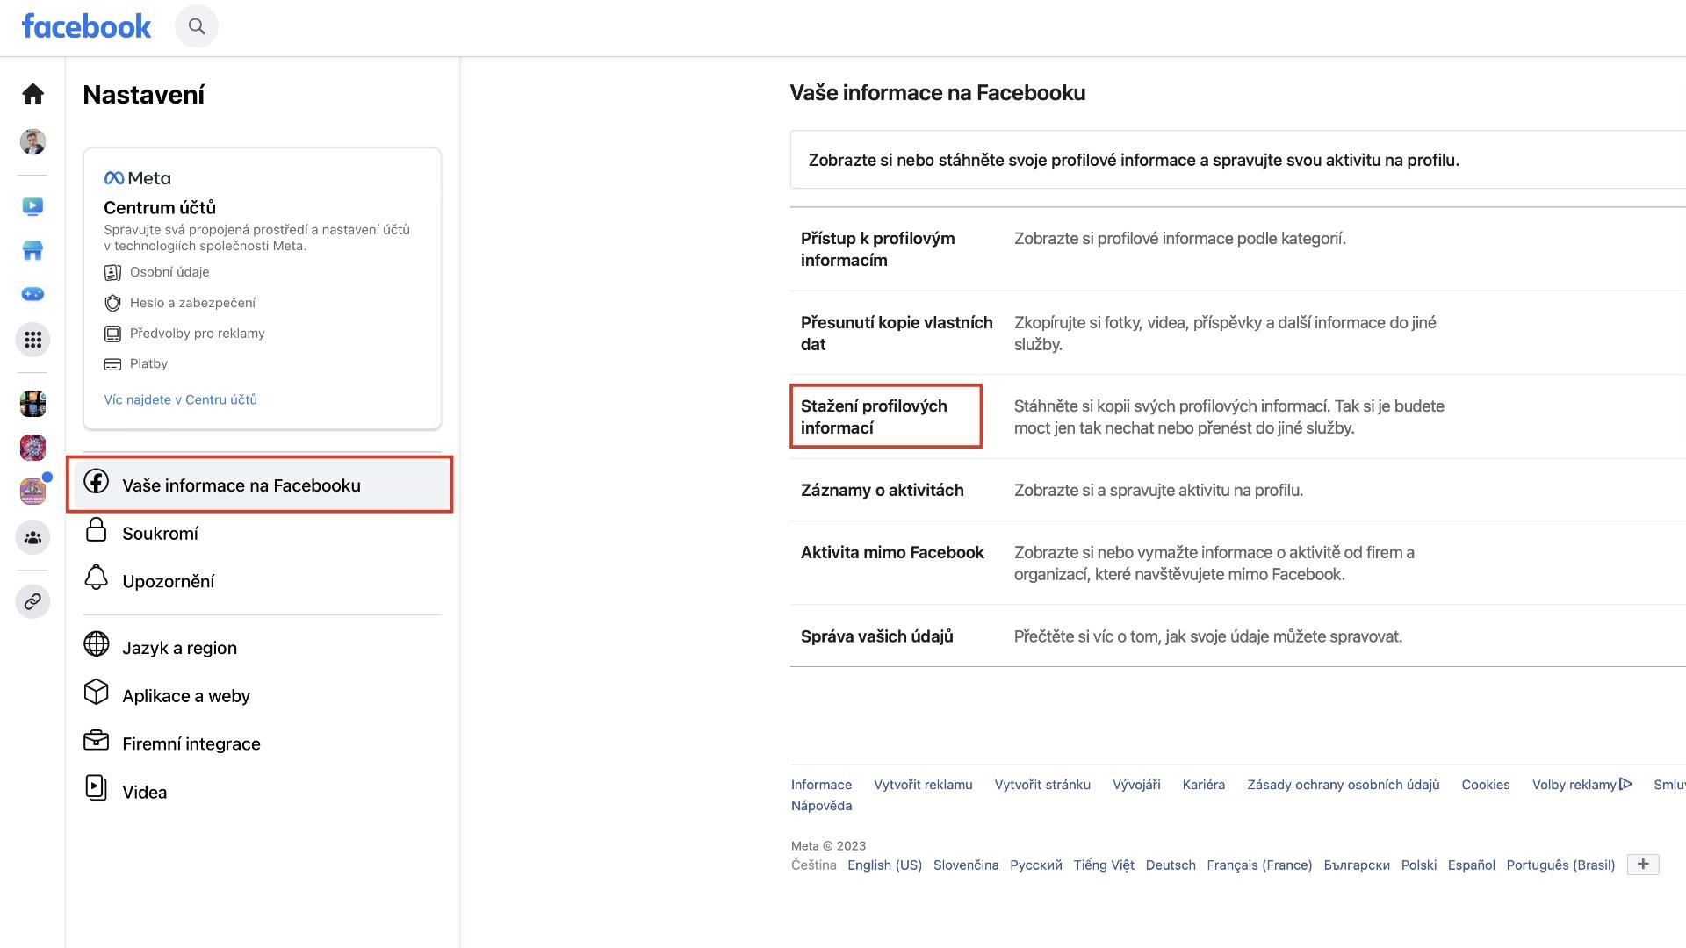Open Upozornění settings section
This screenshot has width=1686, height=948.
point(260,581)
